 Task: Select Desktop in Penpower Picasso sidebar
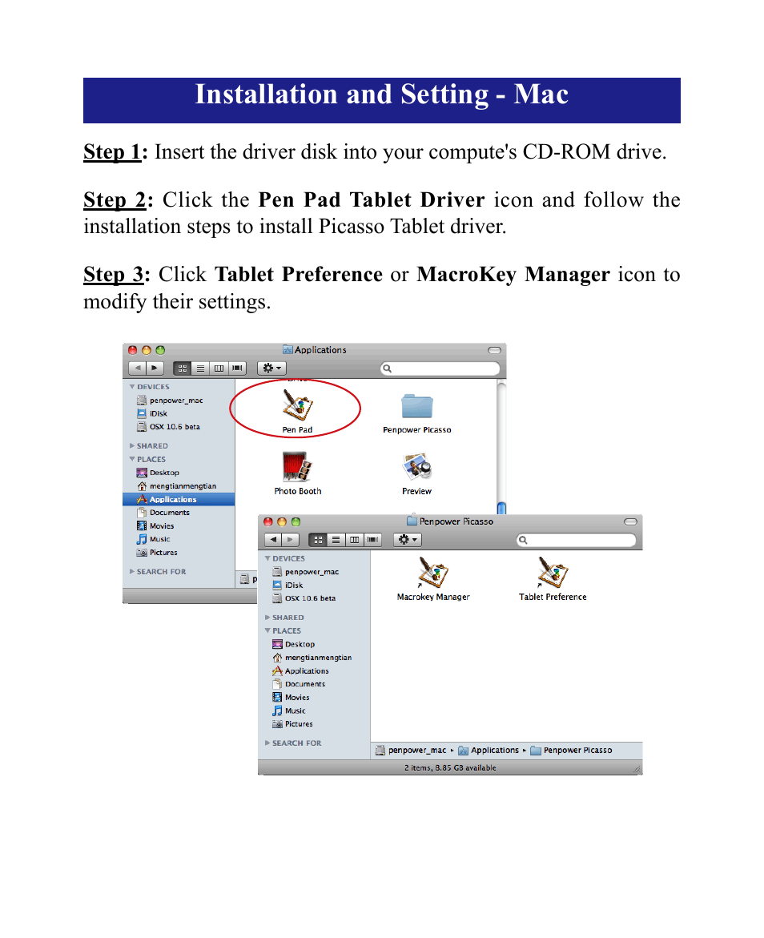click(314, 644)
